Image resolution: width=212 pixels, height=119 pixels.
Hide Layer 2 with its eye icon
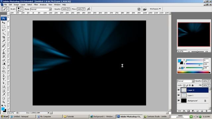[179, 90]
